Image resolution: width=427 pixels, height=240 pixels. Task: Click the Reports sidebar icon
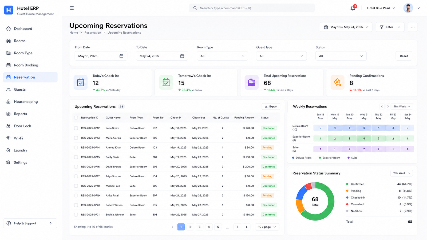[x=9, y=114]
